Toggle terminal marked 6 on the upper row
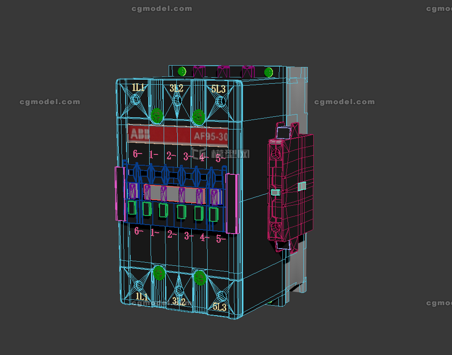 (x=136, y=154)
